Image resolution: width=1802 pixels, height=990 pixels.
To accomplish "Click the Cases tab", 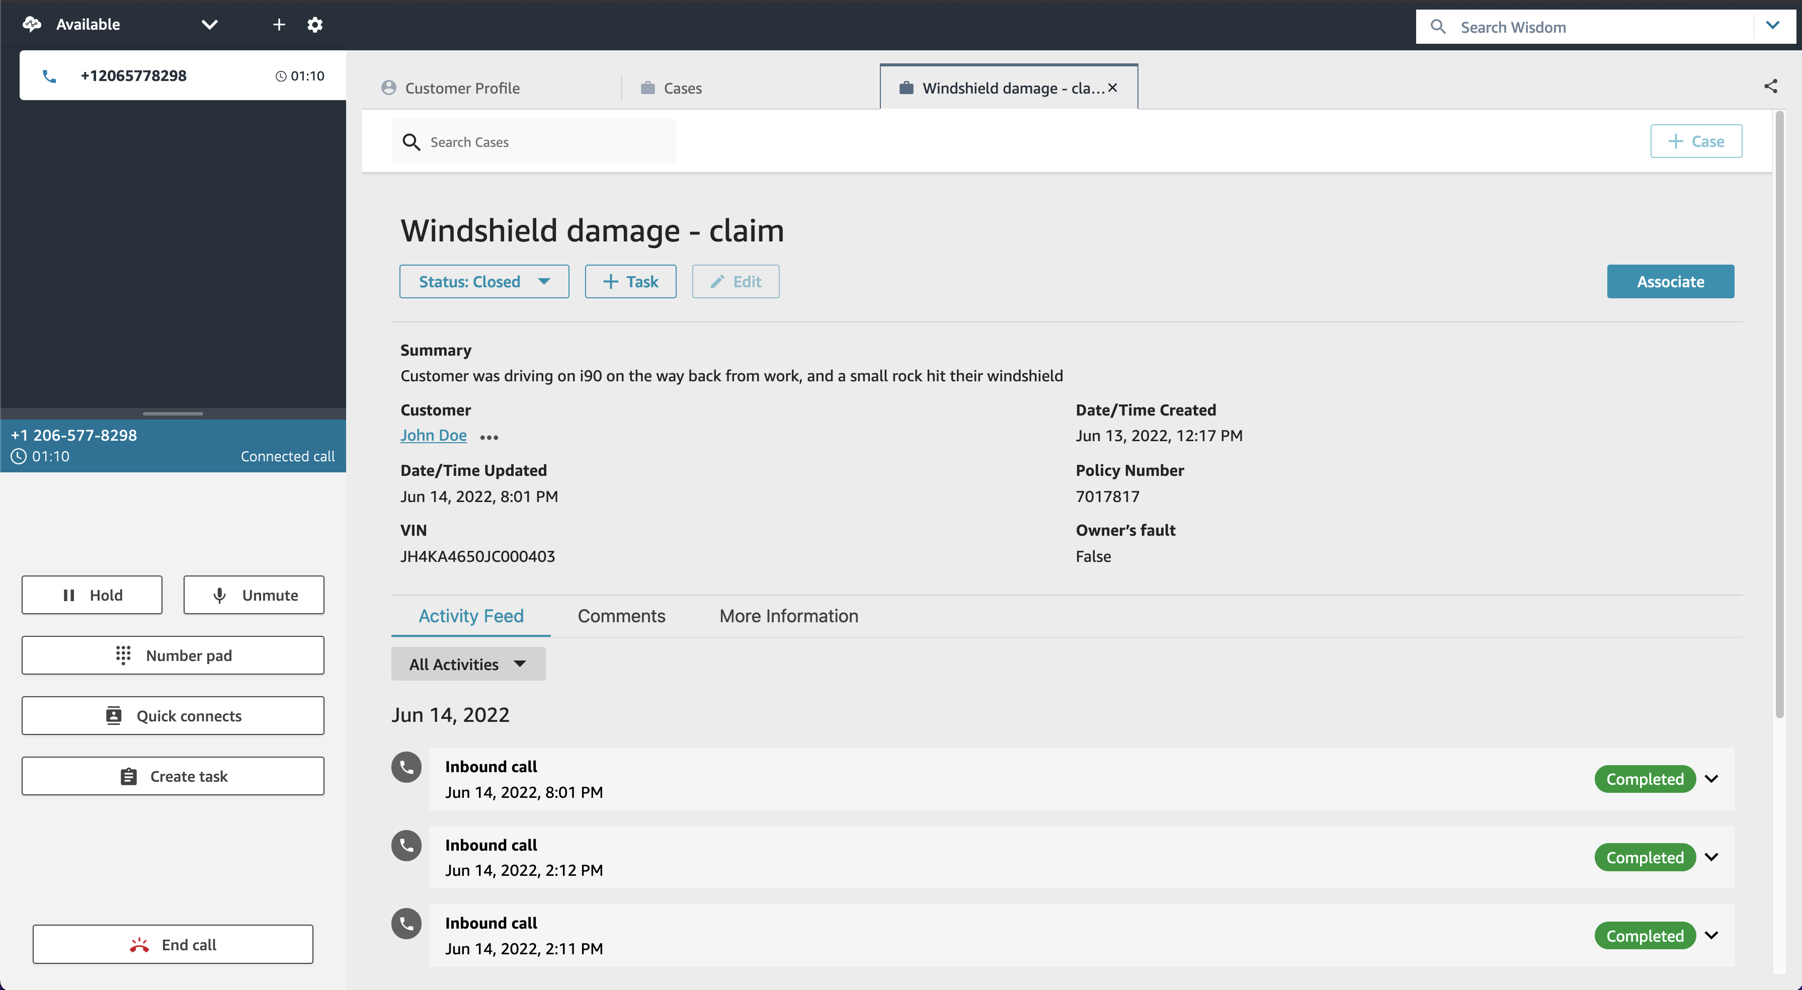I will coord(683,87).
